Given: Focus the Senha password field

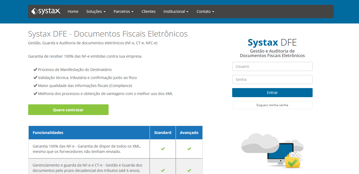Looking at the screenshot, I should pyautogui.click(x=272, y=80).
